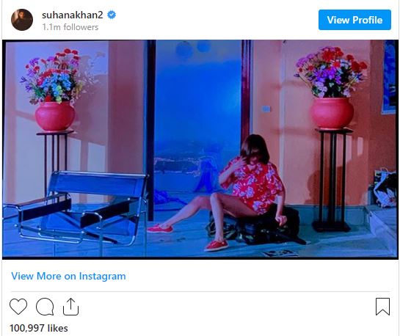Like the post with the heart icon
This screenshot has height=336, width=400.
[x=18, y=307]
